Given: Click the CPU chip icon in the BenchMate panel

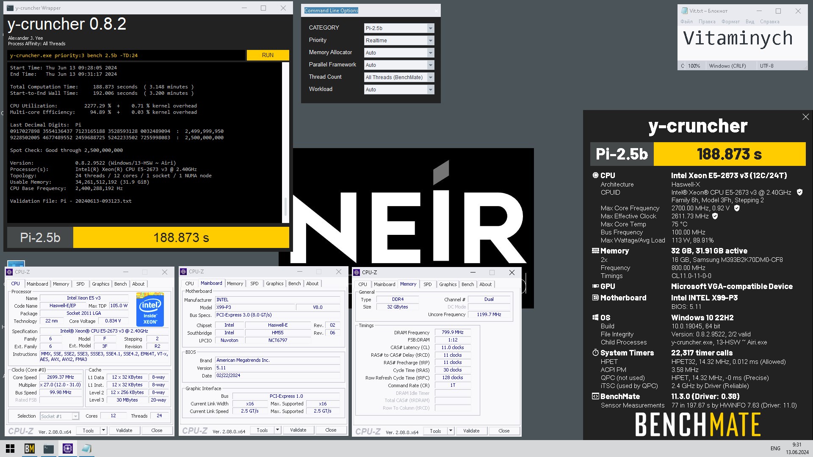Looking at the screenshot, I should click(x=595, y=175).
